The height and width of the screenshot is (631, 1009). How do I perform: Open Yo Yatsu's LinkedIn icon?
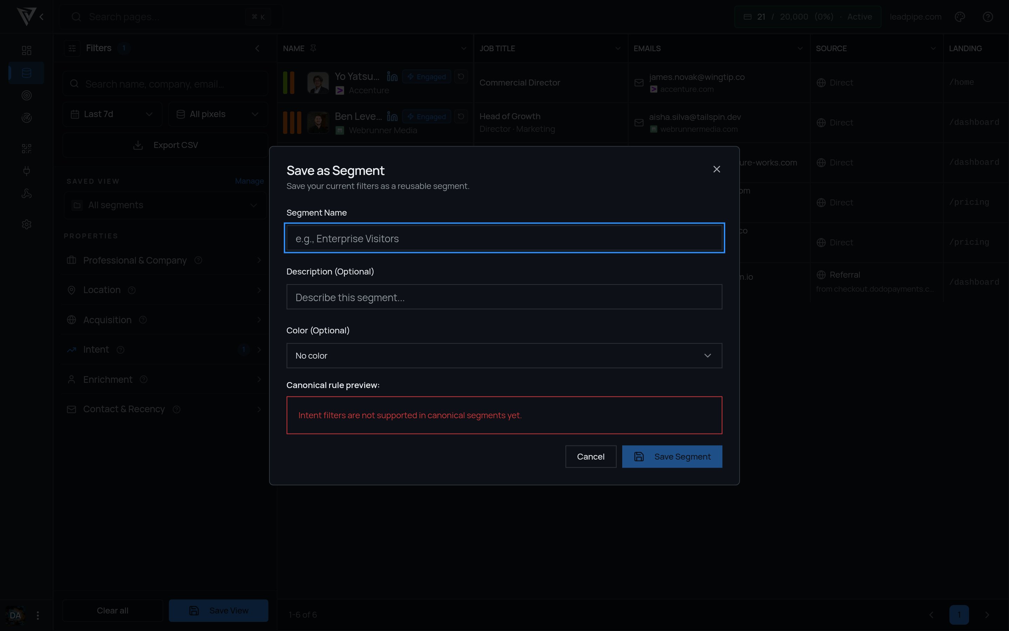[392, 77]
